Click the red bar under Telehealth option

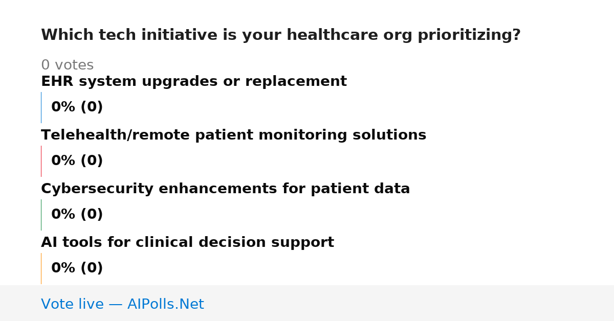point(41,161)
